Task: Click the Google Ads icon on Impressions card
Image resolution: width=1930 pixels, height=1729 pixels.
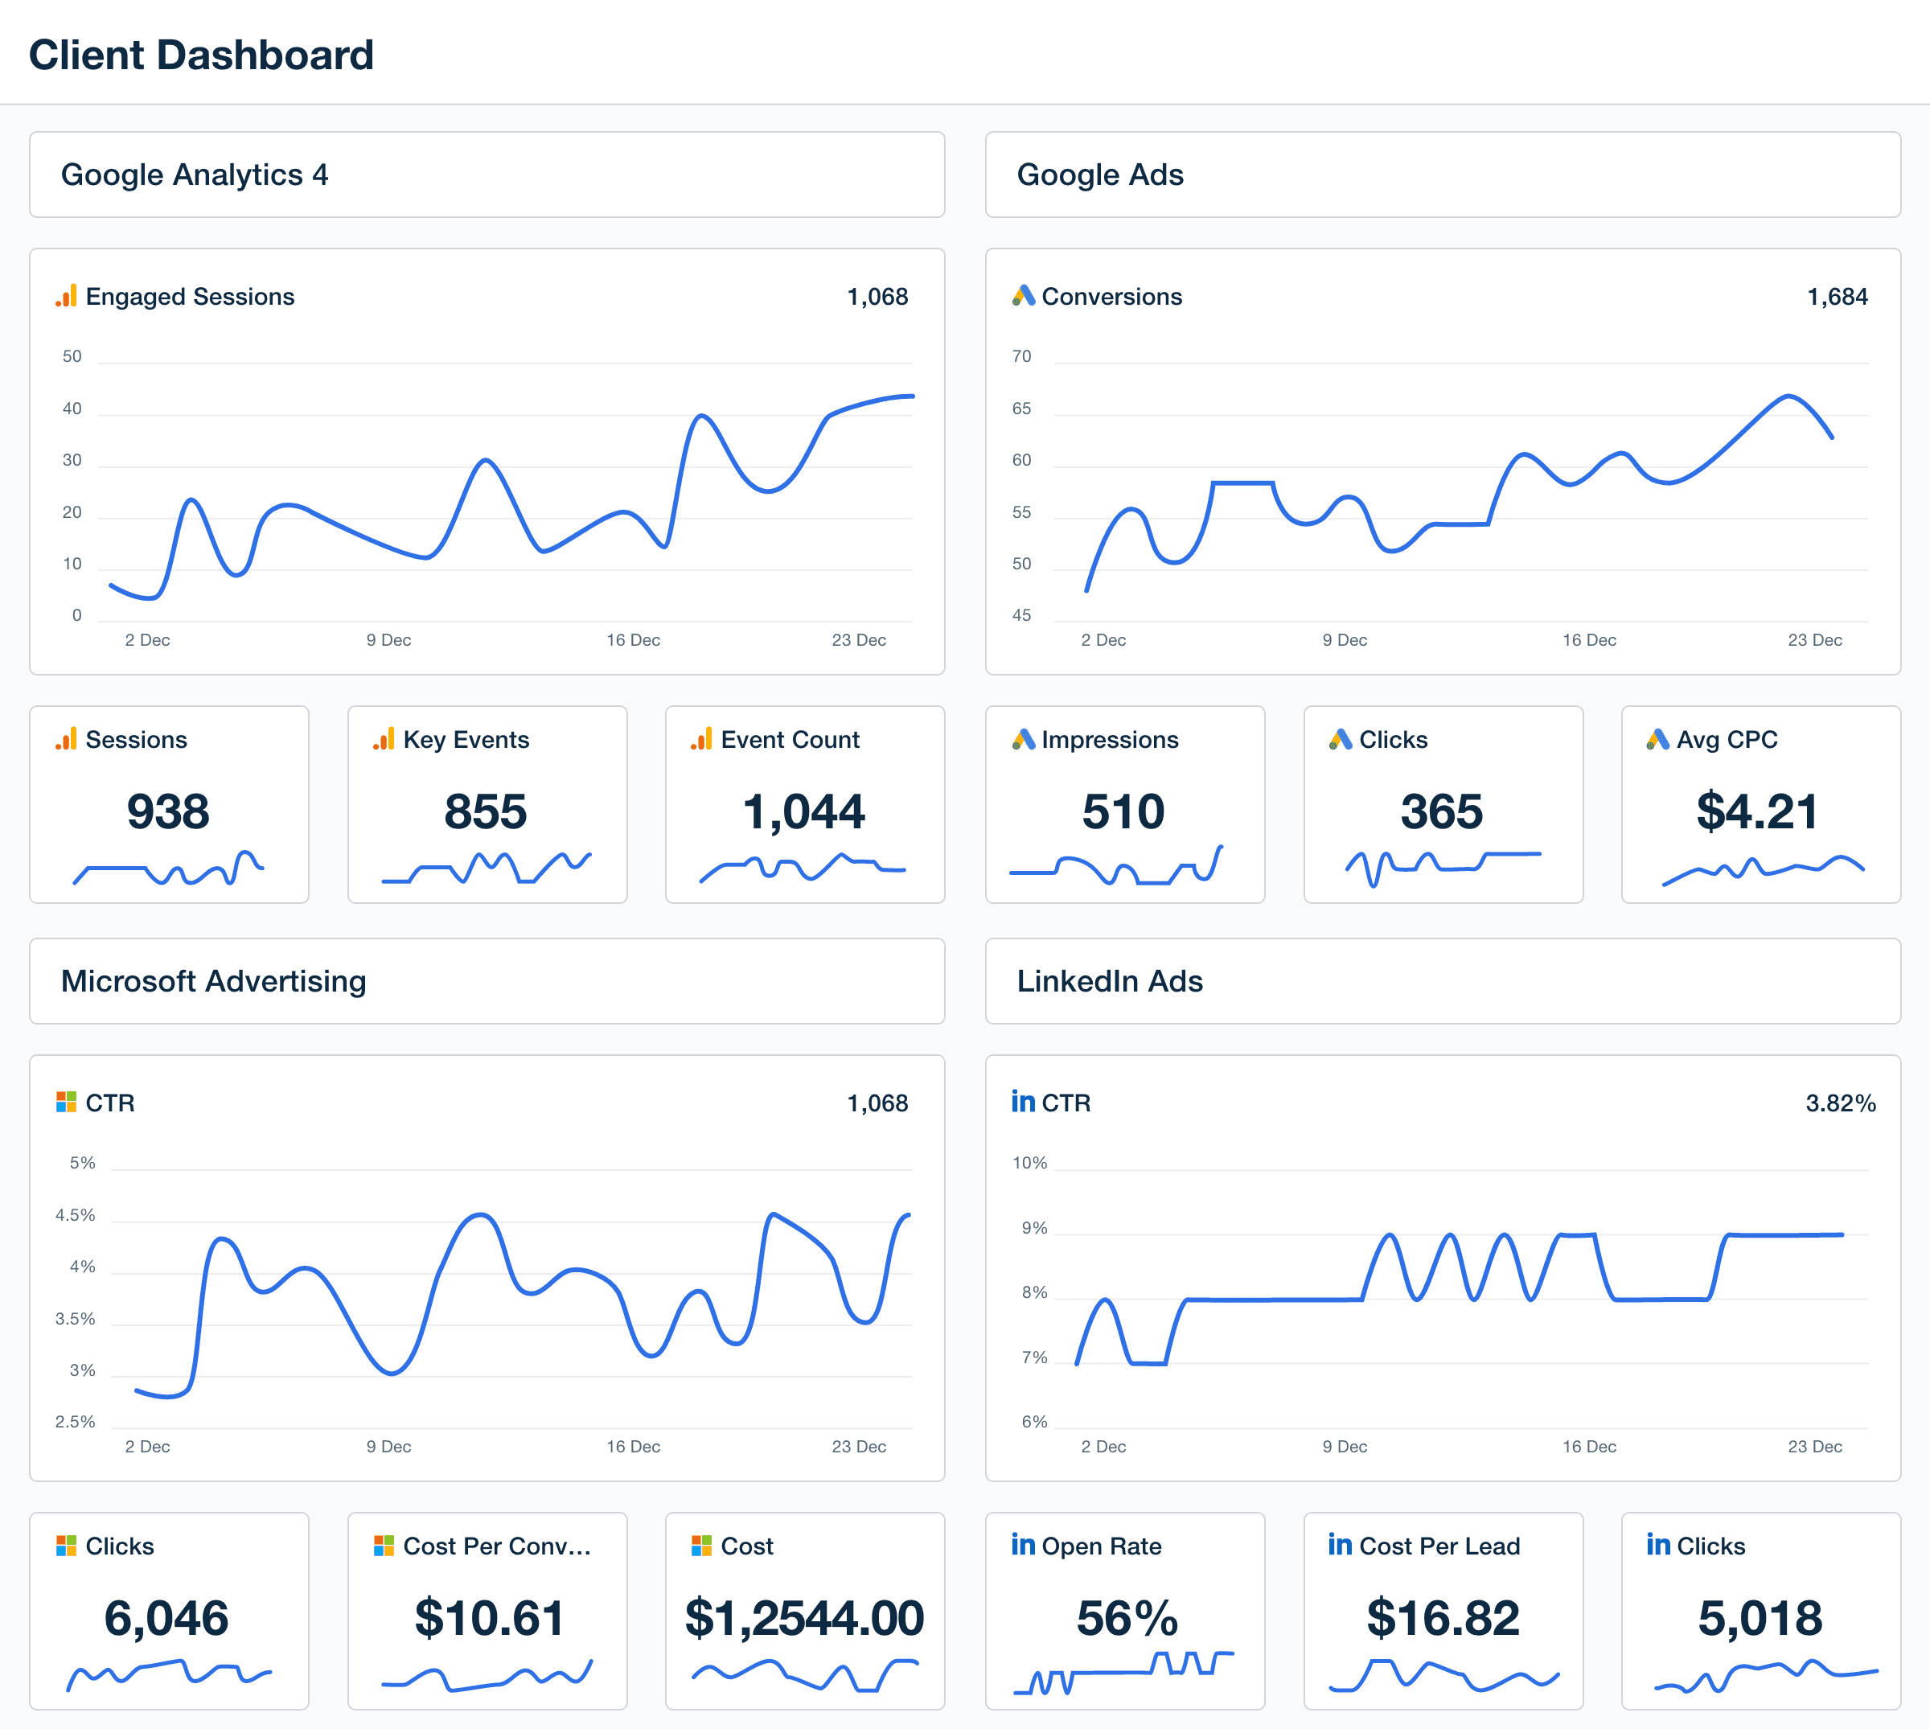Action: pyautogui.click(x=1022, y=739)
